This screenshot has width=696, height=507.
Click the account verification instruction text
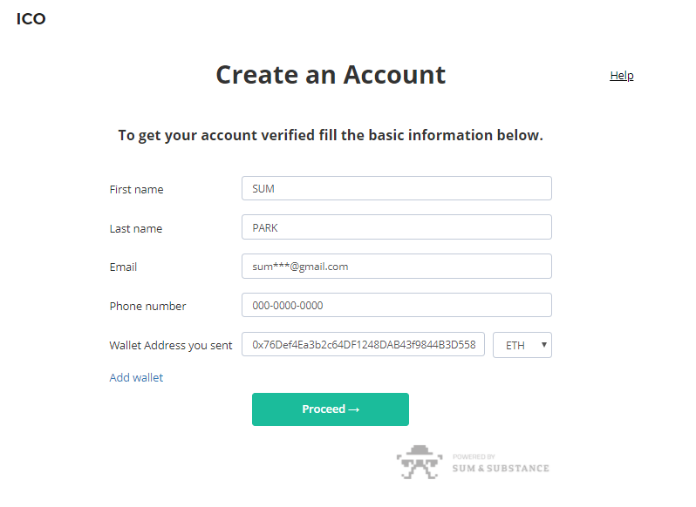point(331,135)
